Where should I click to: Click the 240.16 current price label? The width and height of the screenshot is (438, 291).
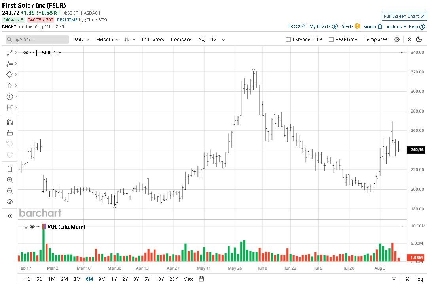click(x=417, y=150)
